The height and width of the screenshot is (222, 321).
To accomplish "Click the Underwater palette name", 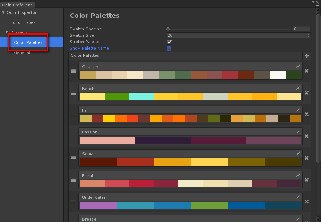I will [94, 197].
